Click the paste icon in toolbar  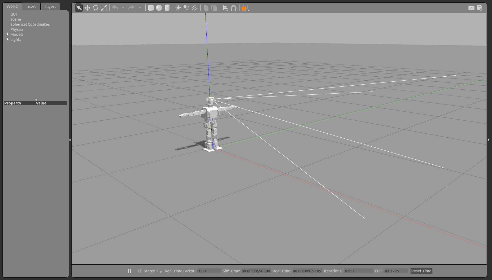pyautogui.click(x=214, y=8)
